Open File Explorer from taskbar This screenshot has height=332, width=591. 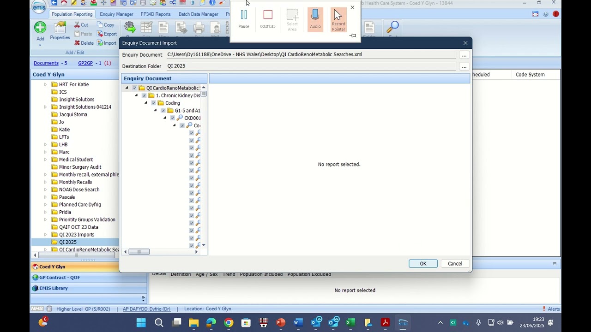pyautogui.click(x=193, y=322)
